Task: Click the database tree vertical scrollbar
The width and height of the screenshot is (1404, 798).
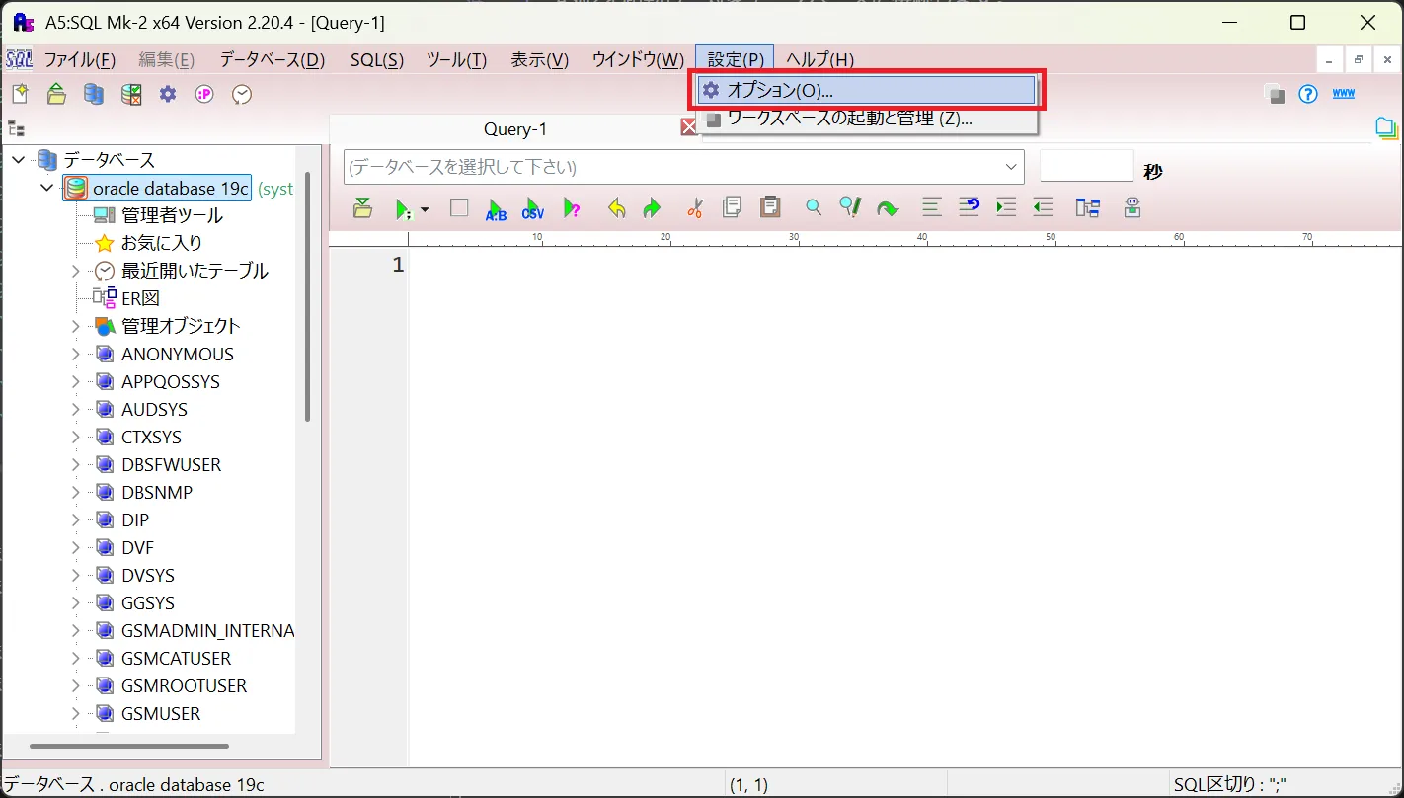Action: [307, 296]
